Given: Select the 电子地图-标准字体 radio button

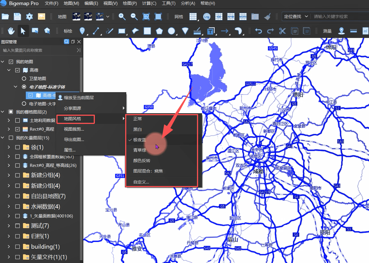Looking at the screenshot, I should [x=24, y=87].
